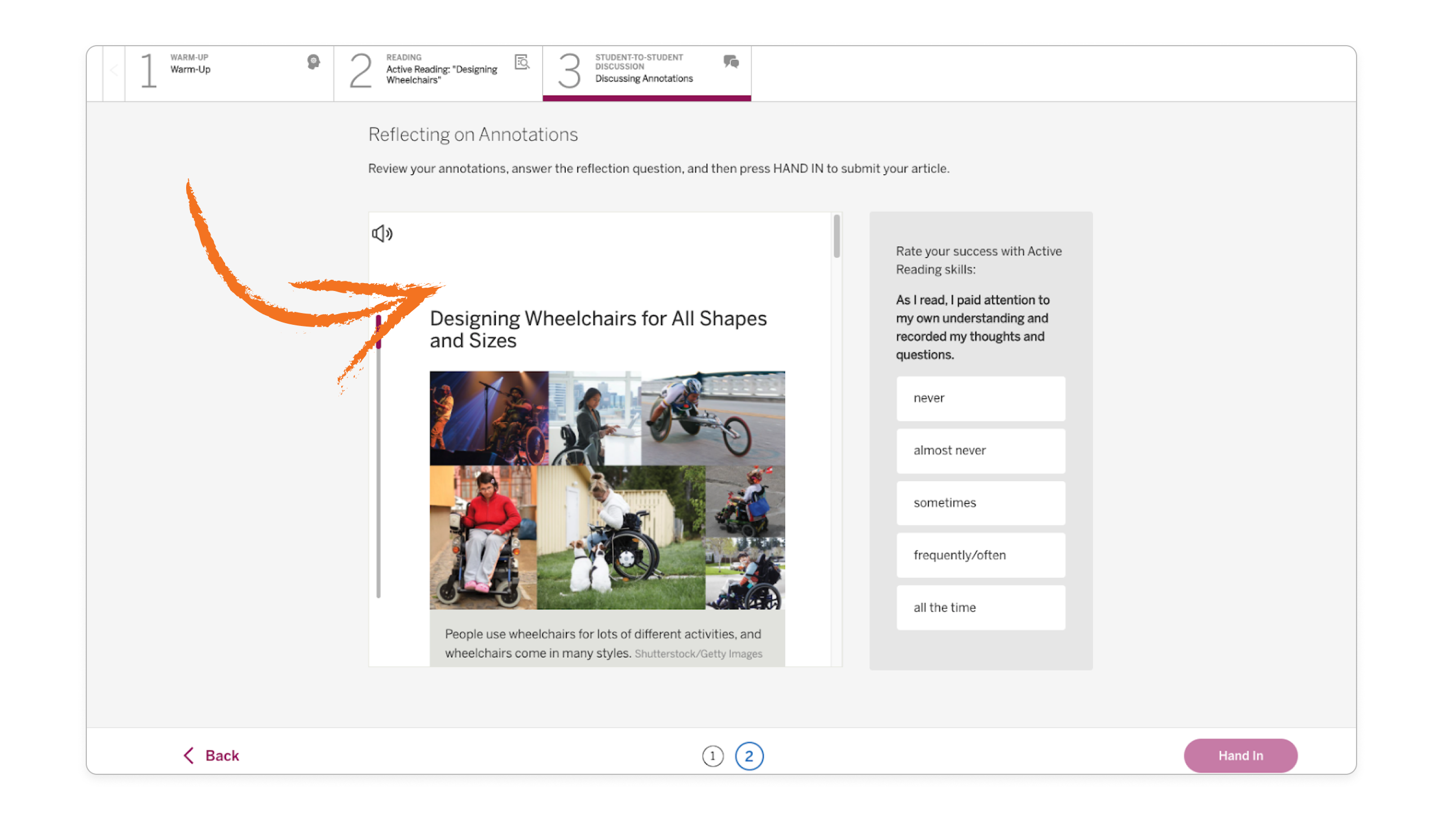Screen dimensions: 1444x820
Task: Click the article title 'Designing Wheelchairs for All Shapes'
Action: coord(598,329)
